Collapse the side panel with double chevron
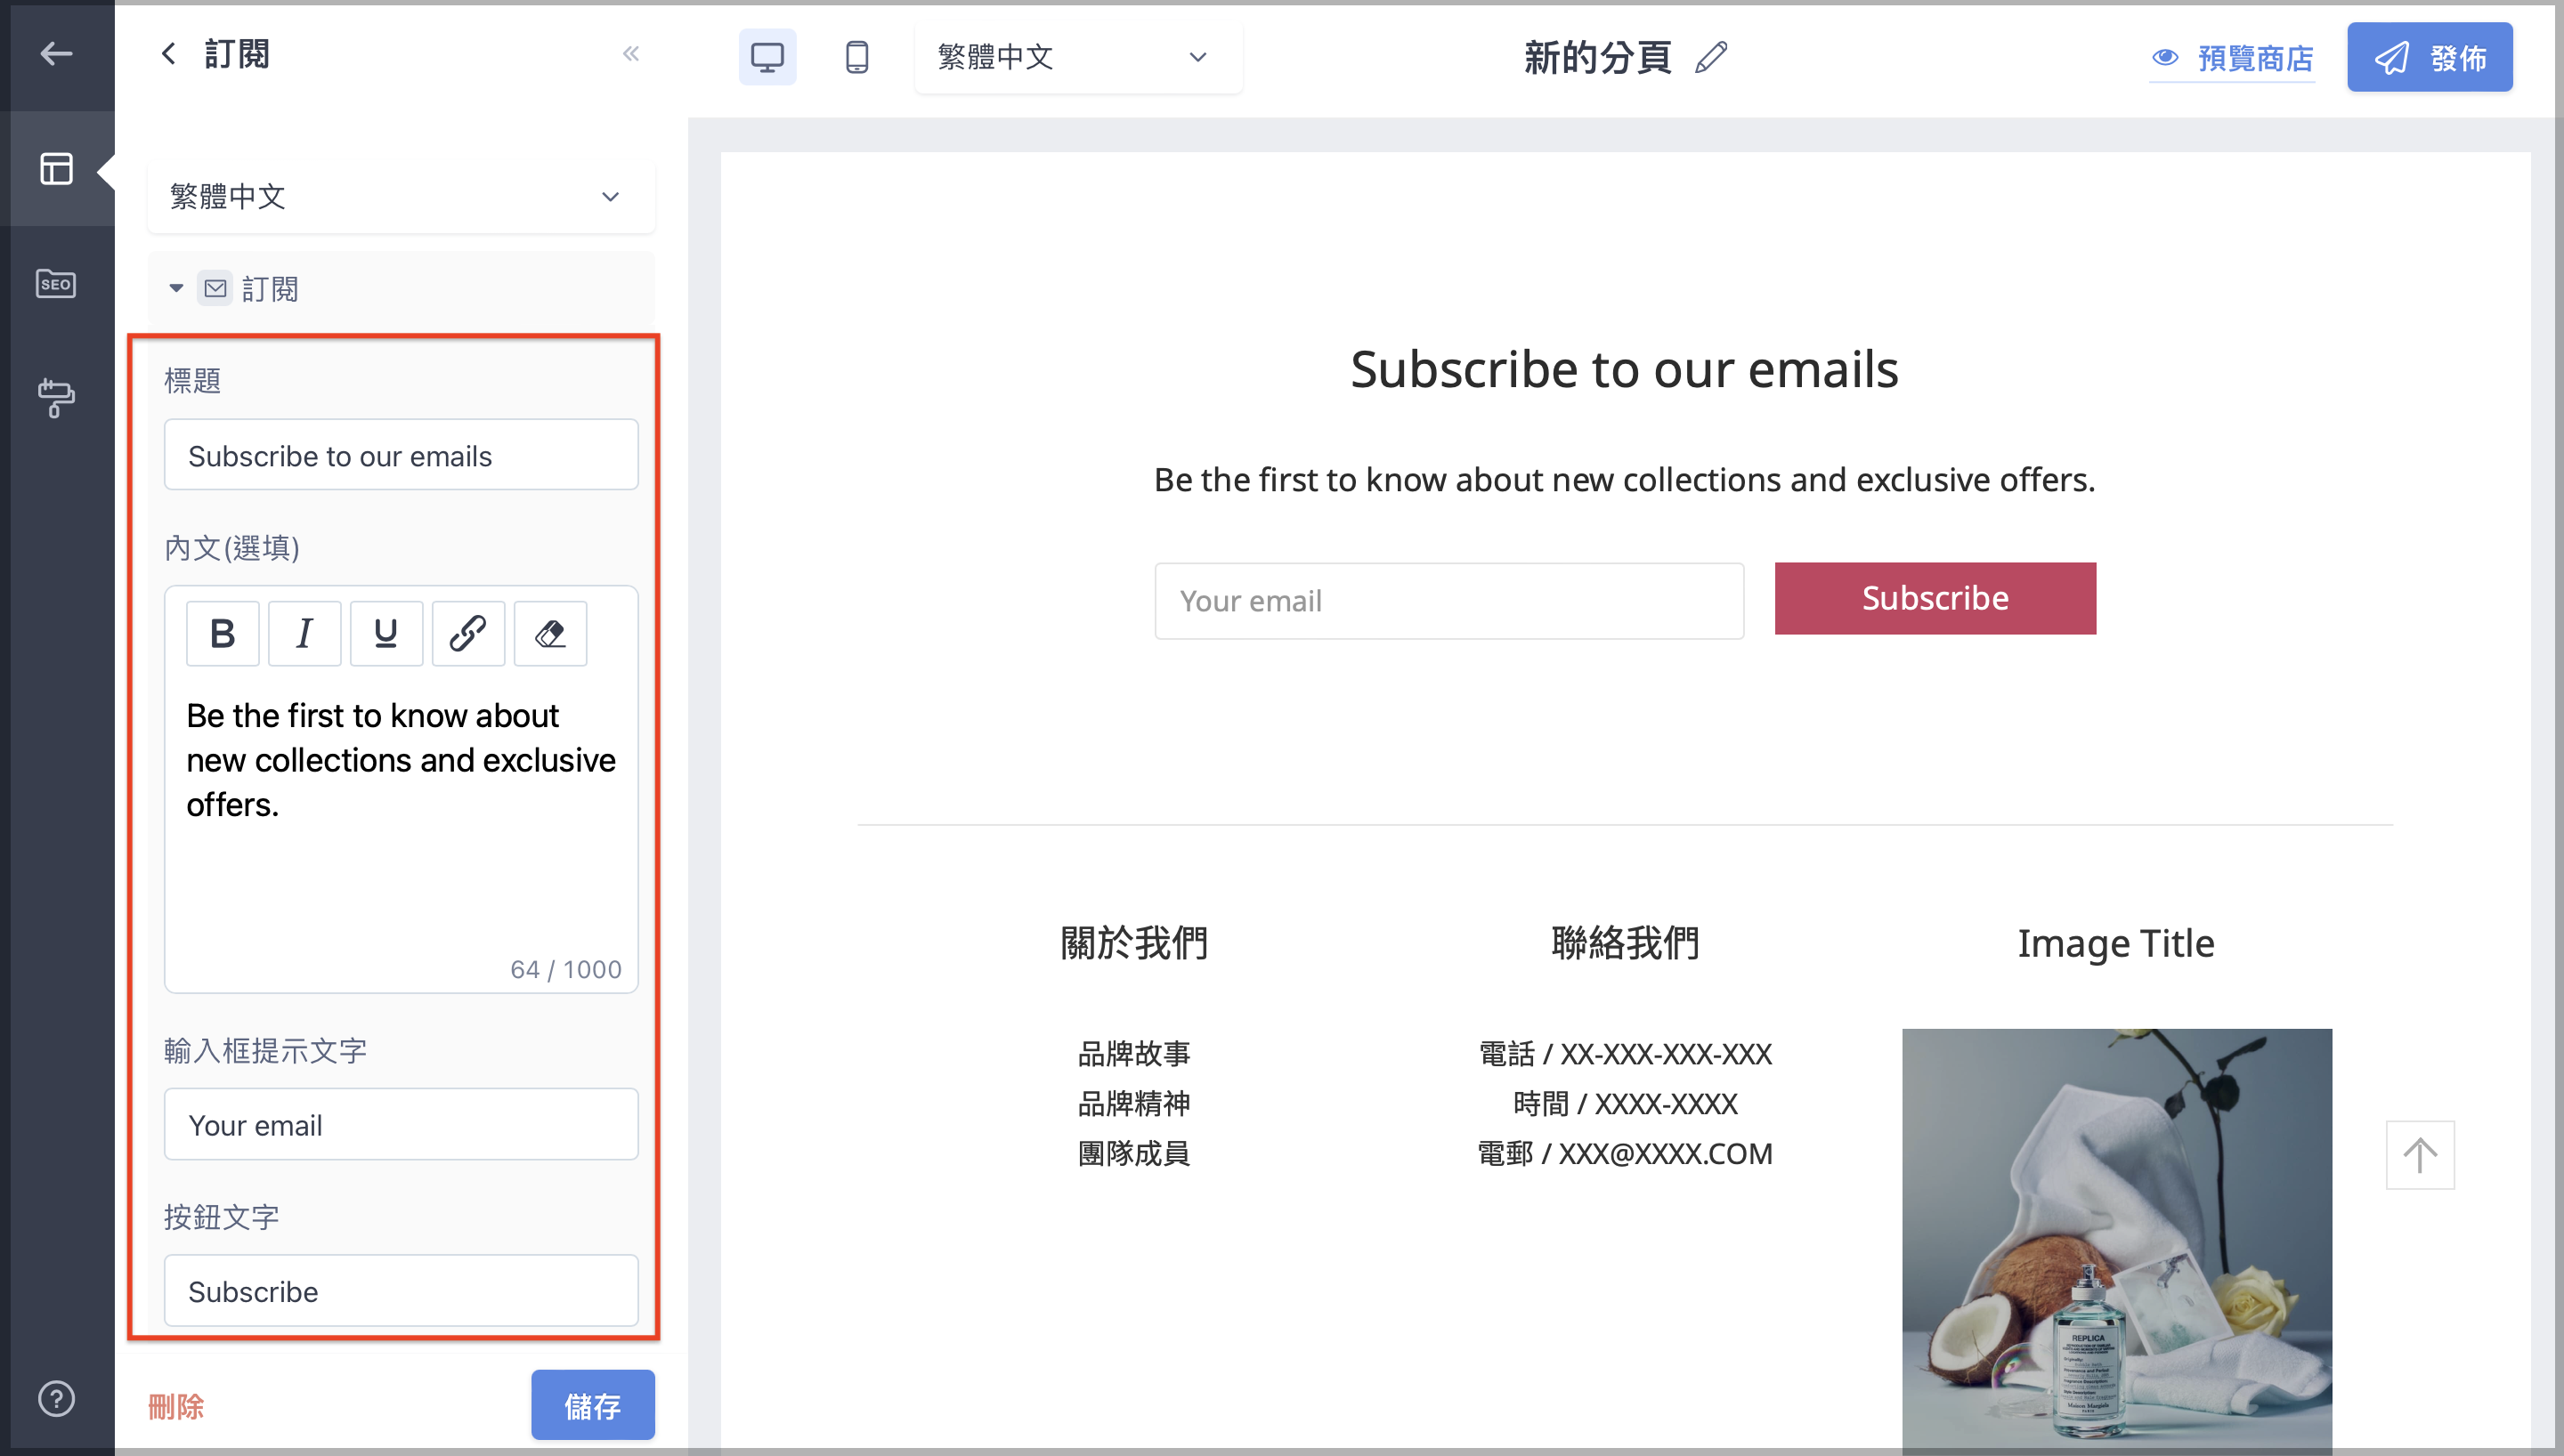The image size is (2564, 1456). 630,54
